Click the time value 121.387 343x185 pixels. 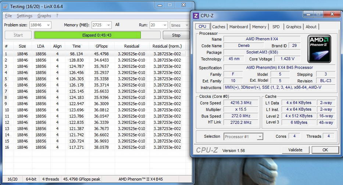coord(76,129)
